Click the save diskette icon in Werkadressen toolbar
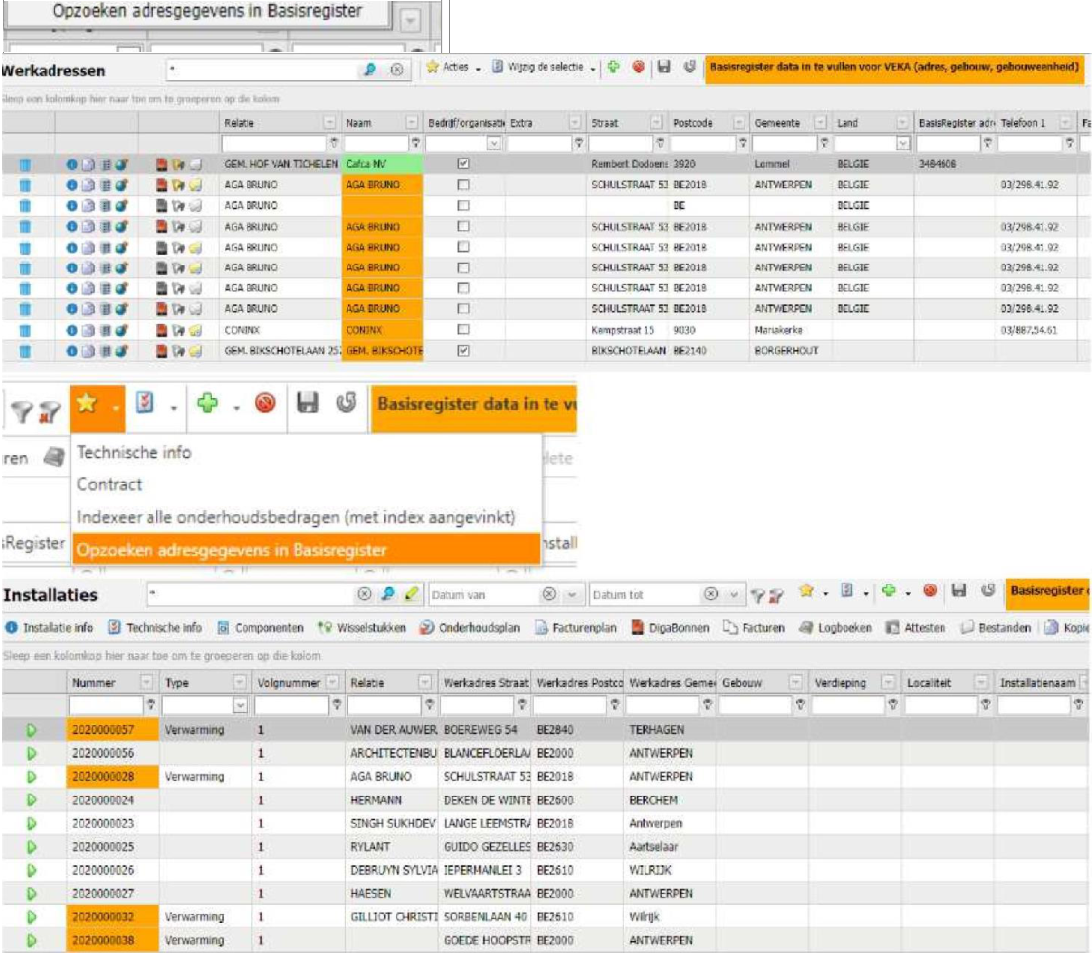This screenshot has height=955, width=1092. point(664,67)
